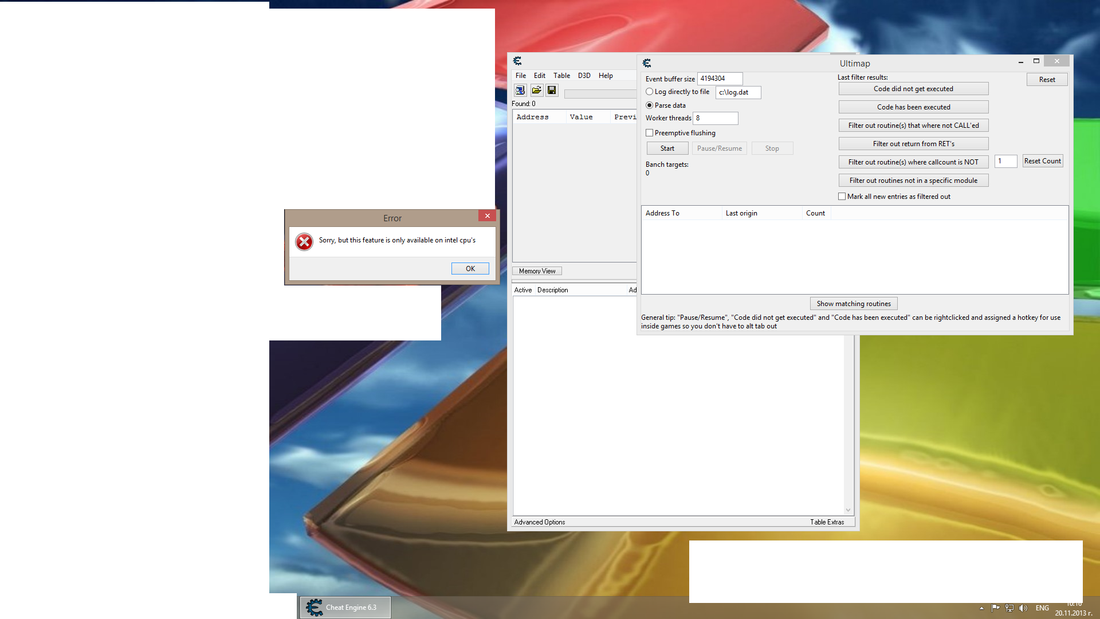Image resolution: width=1100 pixels, height=619 pixels.
Task: Click the Filter out return from RET's button
Action: (x=913, y=144)
